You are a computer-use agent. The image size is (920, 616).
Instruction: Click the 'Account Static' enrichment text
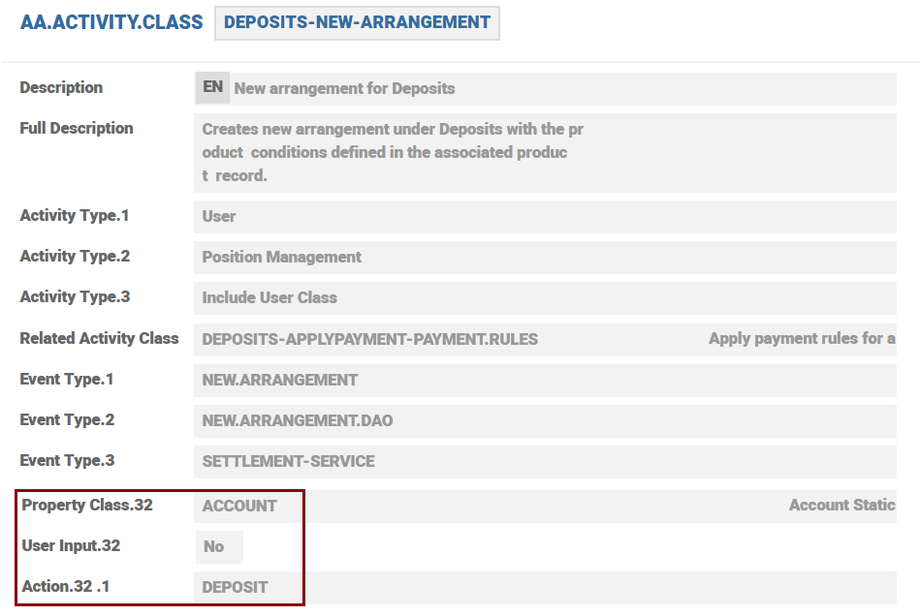click(x=841, y=506)
